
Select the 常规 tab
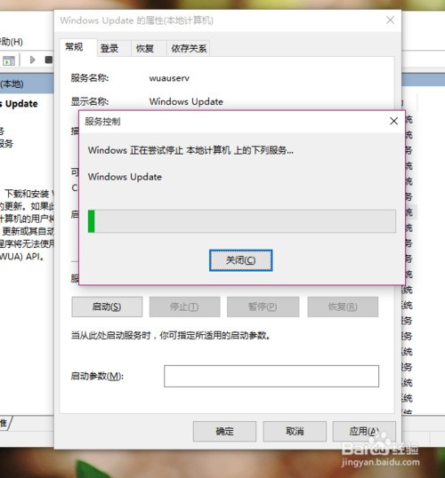pyautogui.click(x=74, y=47)
